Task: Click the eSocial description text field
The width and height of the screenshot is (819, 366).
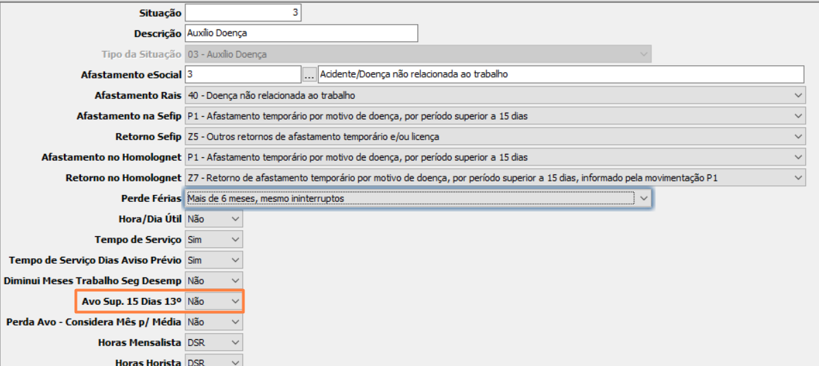Action: click(560, 74)
